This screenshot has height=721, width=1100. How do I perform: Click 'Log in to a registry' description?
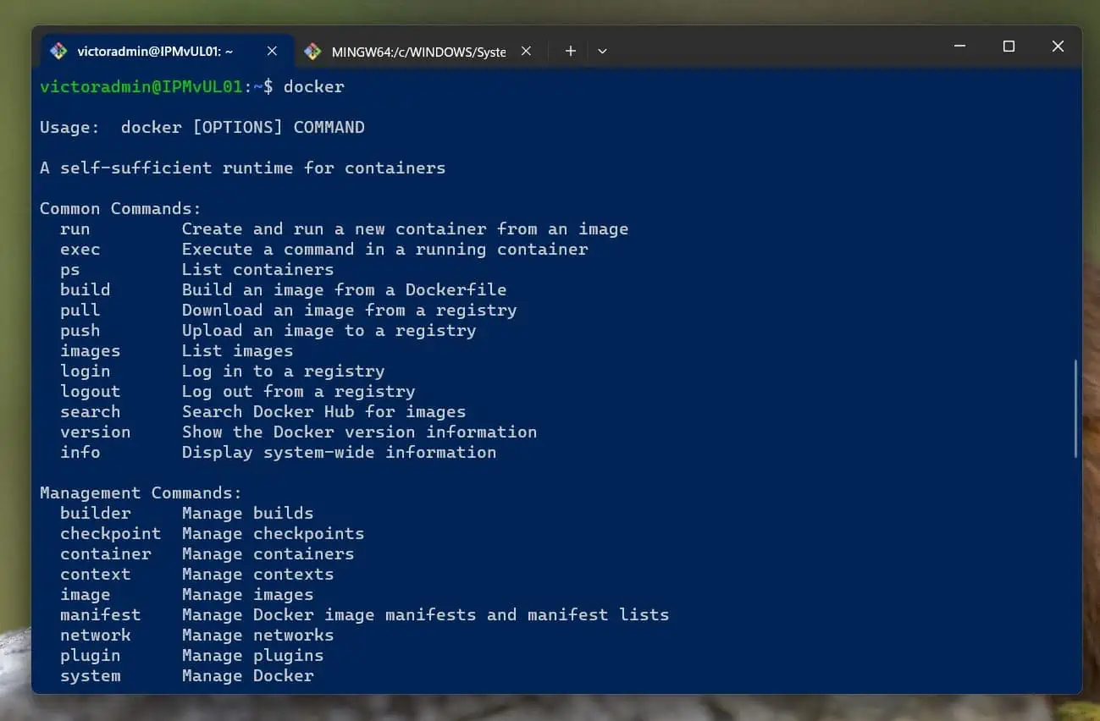[x=284, y=371]
